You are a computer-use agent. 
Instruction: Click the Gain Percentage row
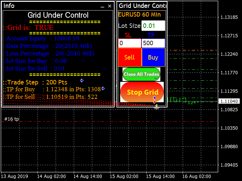(48, 46)
